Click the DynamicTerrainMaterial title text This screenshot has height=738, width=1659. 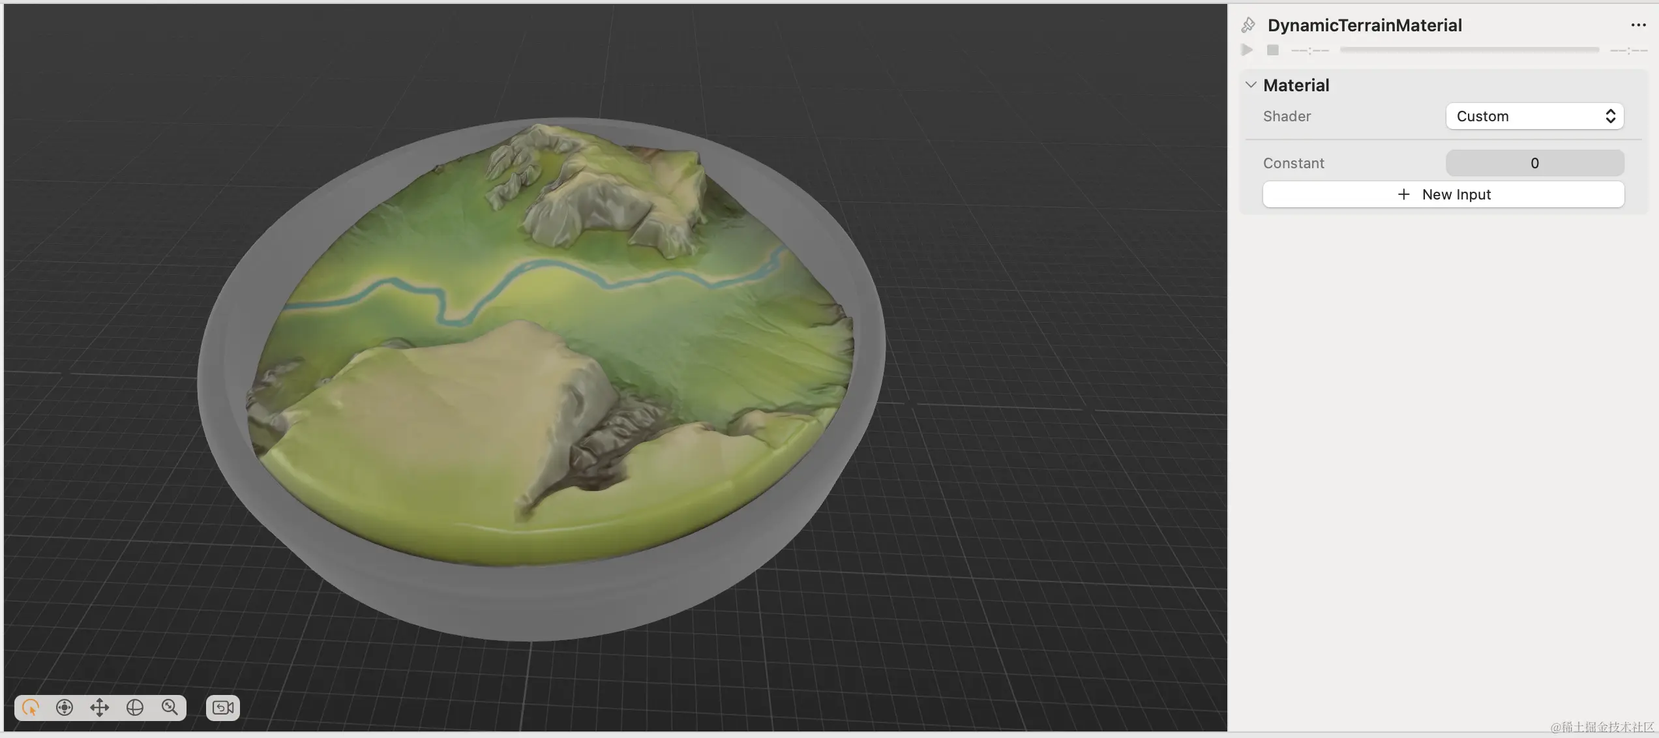[1364, 25]
